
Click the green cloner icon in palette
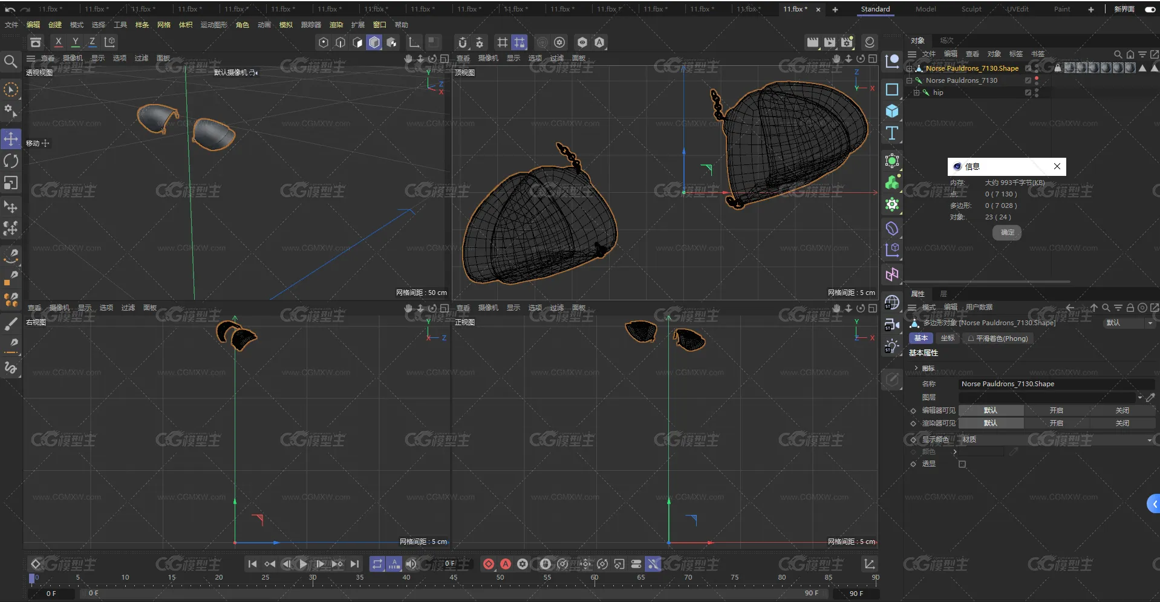pos(892,183)
